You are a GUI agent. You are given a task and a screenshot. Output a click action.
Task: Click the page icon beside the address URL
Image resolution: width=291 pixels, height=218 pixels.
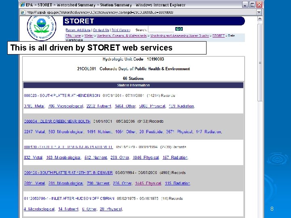[x=23, y=13]
